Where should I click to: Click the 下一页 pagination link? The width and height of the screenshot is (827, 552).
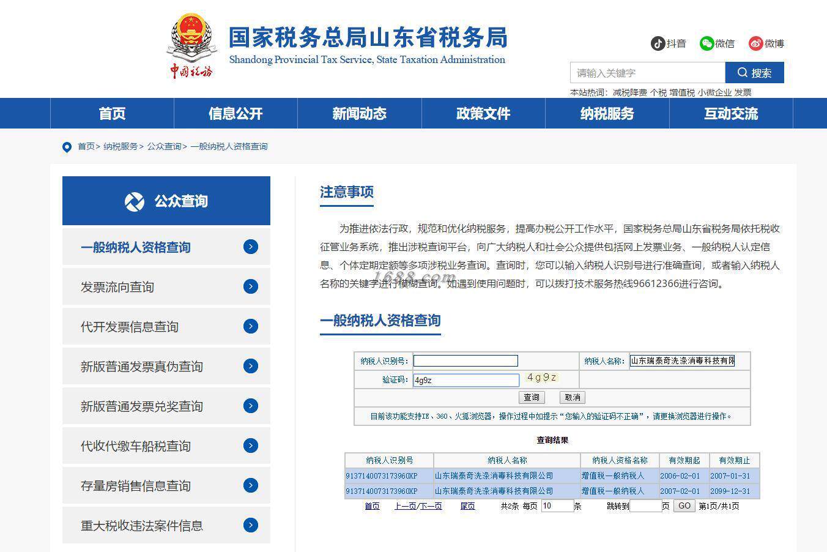pos(431,506)
